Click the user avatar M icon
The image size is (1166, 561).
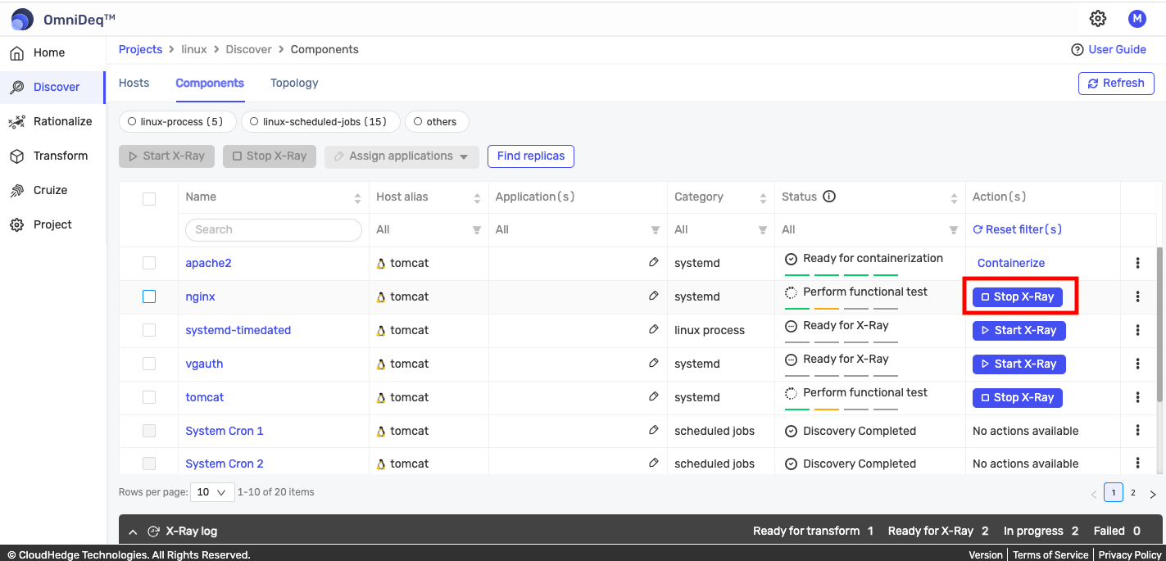point(1137,18)
